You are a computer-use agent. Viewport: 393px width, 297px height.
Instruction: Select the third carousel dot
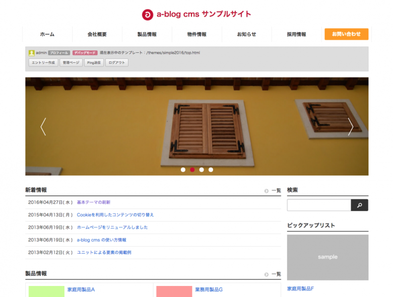(202, 170)
